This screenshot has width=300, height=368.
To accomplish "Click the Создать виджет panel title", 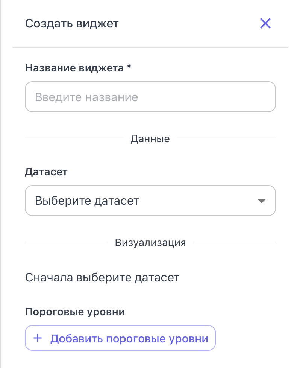I will pyautogui.click(x=71, y=24).
